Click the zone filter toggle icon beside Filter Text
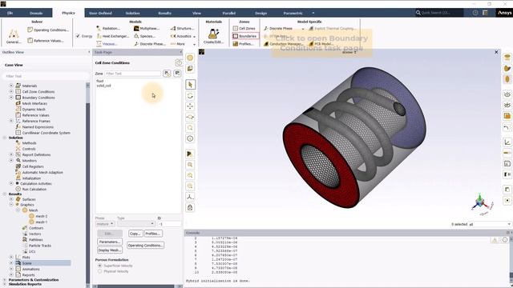The width and height of the screenshot is (513, 288). 167,73
